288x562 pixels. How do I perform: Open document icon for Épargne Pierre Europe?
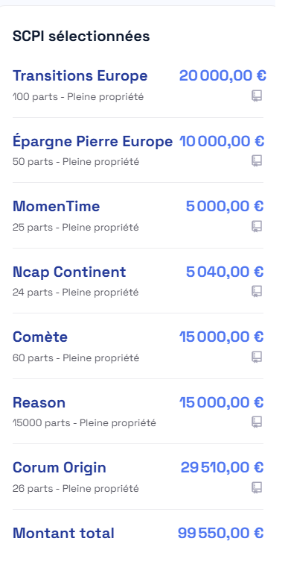[257, 161]
